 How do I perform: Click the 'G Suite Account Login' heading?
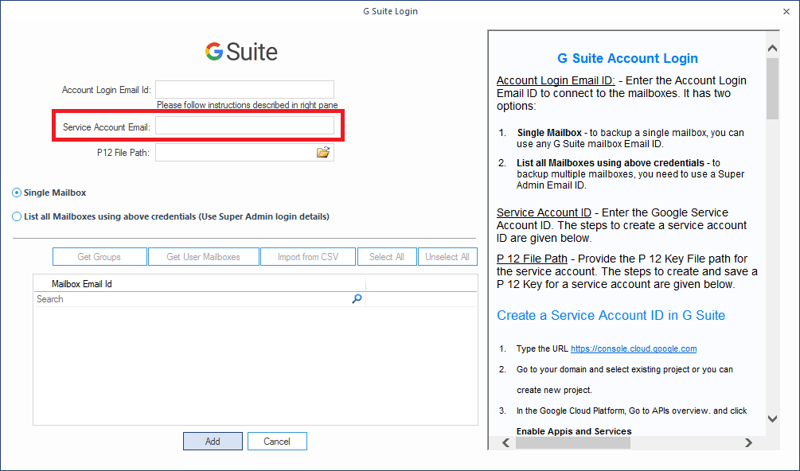click(627, 59)
